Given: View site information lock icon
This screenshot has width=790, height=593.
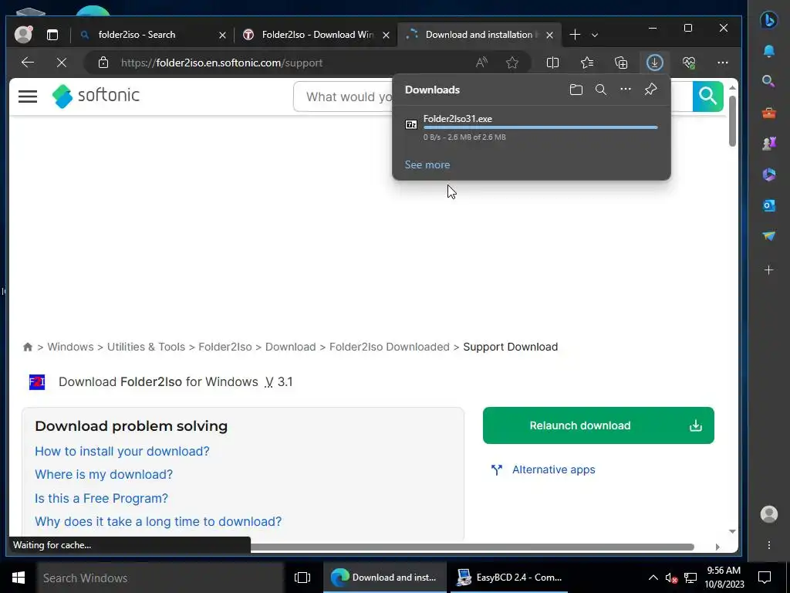Looking at the screenshot, I should 103,63.
